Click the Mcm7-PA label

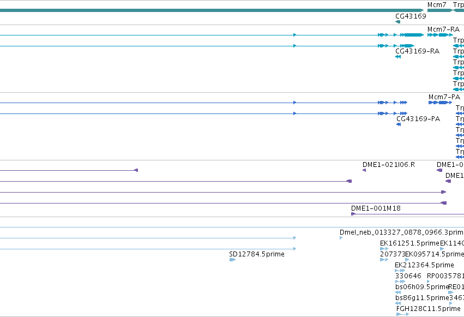point(444,97)
